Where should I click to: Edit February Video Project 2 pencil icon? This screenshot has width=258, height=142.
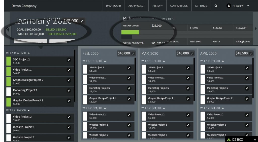point(129,115)
